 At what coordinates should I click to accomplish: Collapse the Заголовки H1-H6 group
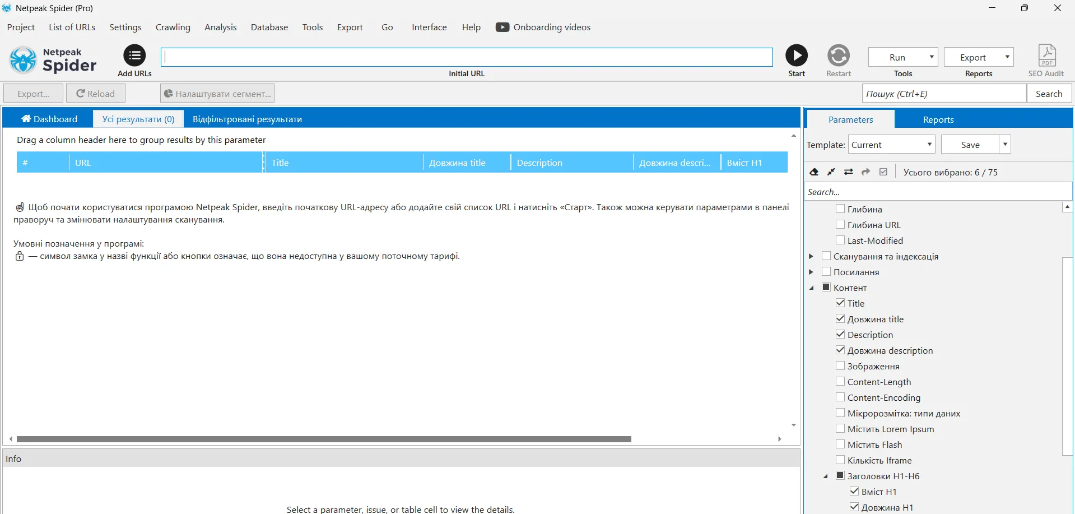[x=826, y=476]
